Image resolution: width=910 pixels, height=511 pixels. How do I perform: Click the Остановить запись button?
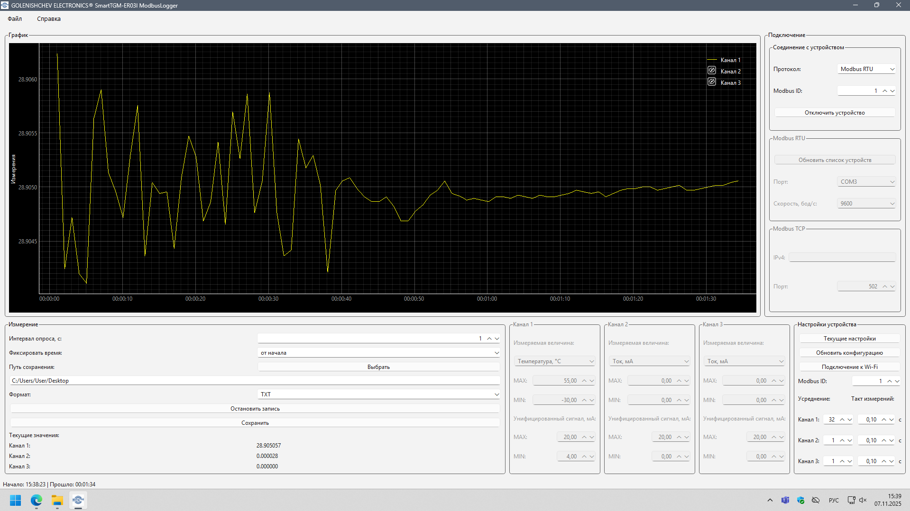pyautogui.click(x=255, y=409)
